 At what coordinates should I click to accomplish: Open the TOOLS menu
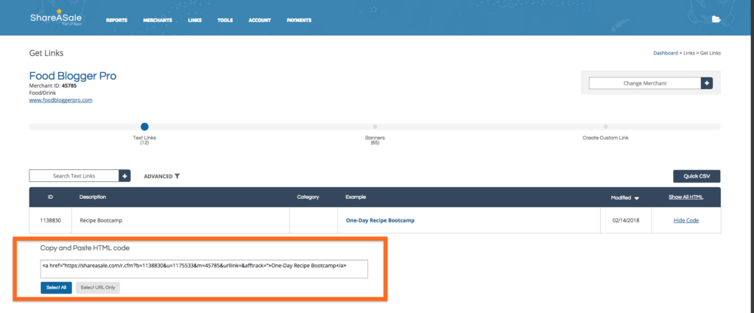pyautogui.click(x=225, y=20)
